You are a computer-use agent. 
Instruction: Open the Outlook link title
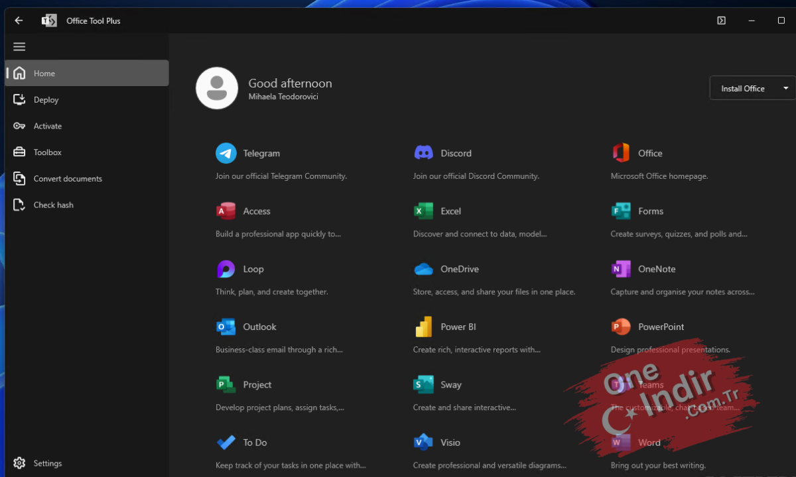(x=259, y=327)
